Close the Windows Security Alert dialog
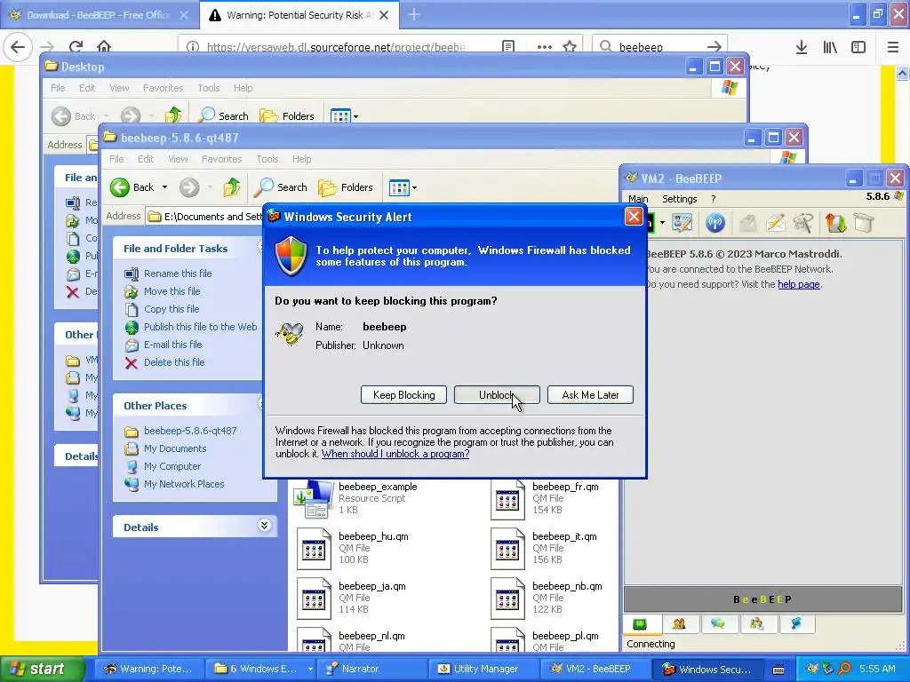This screenshot has width=910, height=682. click(x=634, y=217)
